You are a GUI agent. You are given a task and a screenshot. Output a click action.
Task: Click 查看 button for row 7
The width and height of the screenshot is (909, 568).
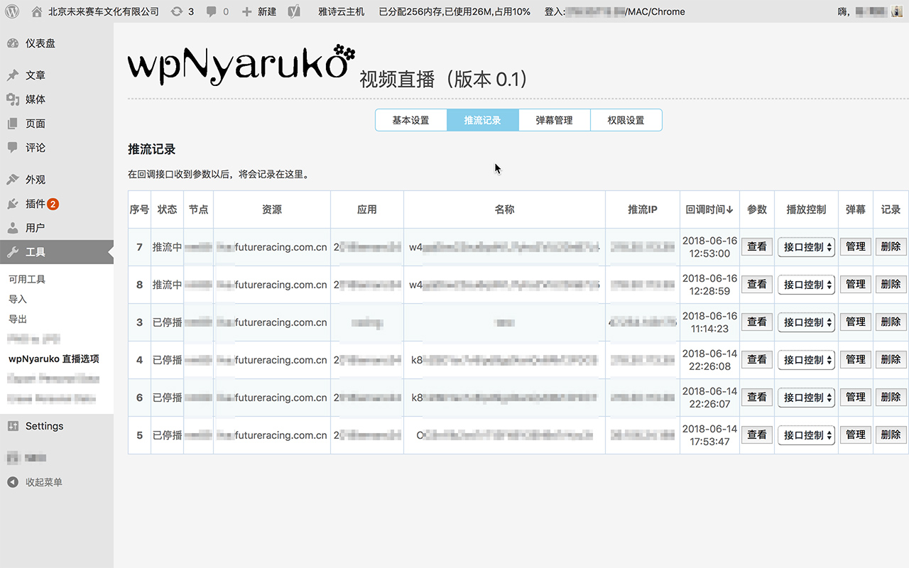757,246
